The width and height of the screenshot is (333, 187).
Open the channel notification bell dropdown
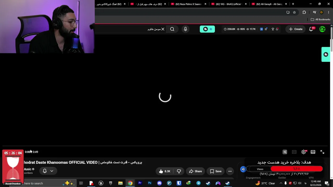[48, 171]
